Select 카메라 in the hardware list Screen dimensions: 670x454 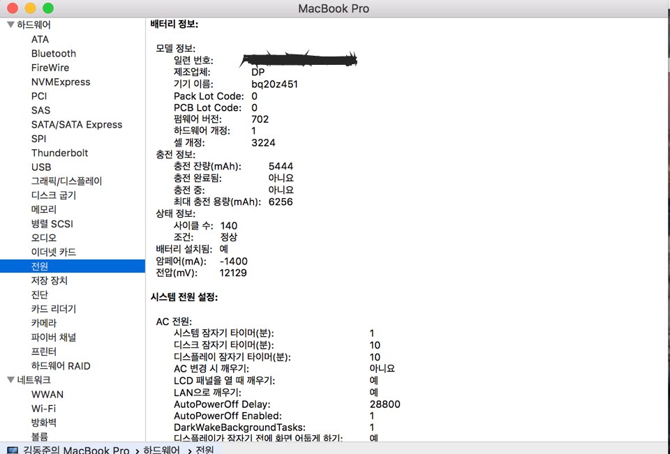pos(44,323)
